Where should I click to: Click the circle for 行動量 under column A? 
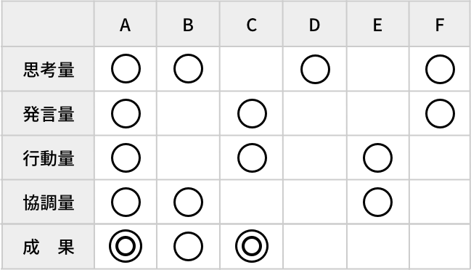tap(126, 157)
